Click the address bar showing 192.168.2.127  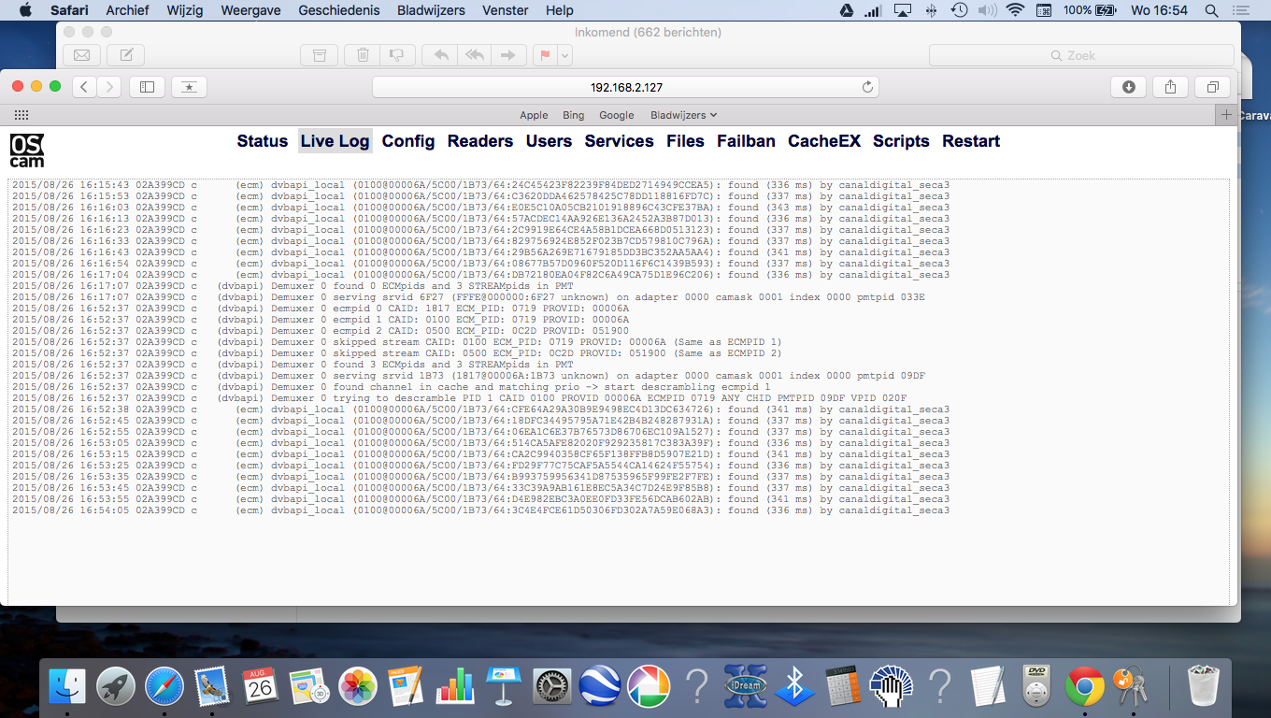(625, 87)
